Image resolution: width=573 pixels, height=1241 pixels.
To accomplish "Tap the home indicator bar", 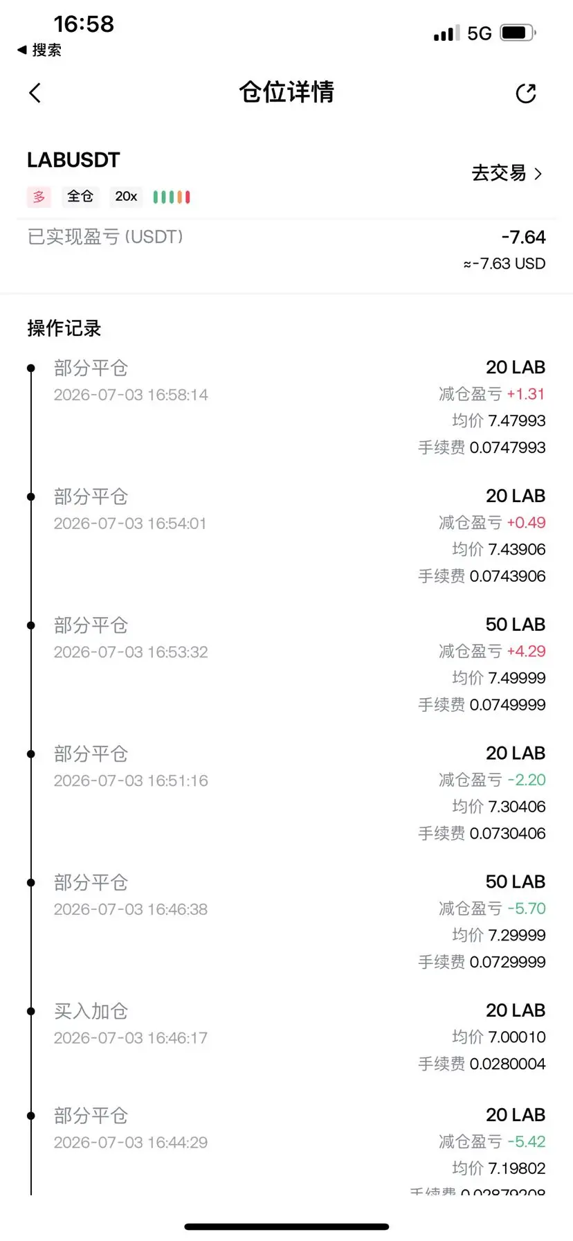I will point(286,1226).
